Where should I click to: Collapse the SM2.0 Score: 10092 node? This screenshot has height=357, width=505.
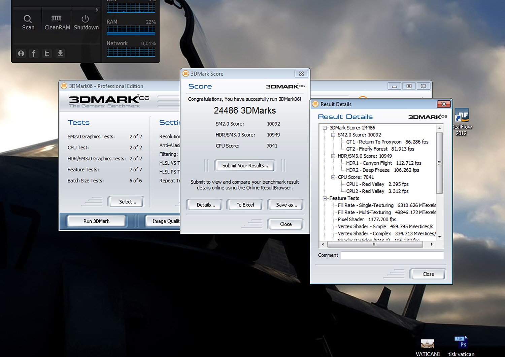tap(333, 135)
